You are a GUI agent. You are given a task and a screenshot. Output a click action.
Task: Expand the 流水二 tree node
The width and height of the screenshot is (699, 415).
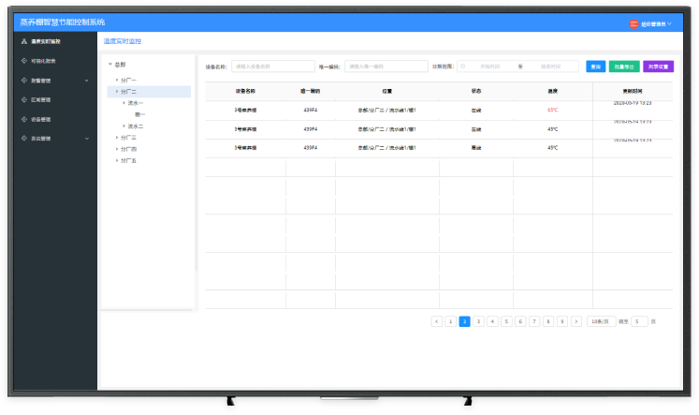click(x=124, y=126)
